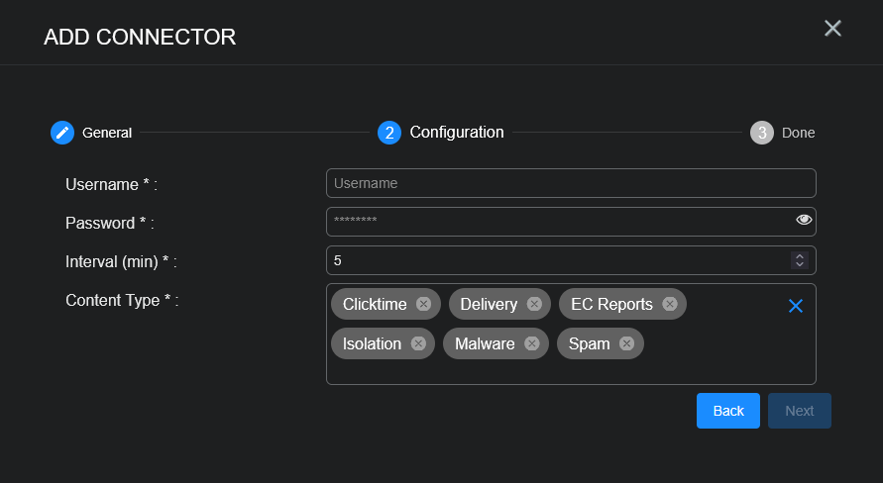
Task: Close the Add Connector dialog
Action: [x=832, y=29]
